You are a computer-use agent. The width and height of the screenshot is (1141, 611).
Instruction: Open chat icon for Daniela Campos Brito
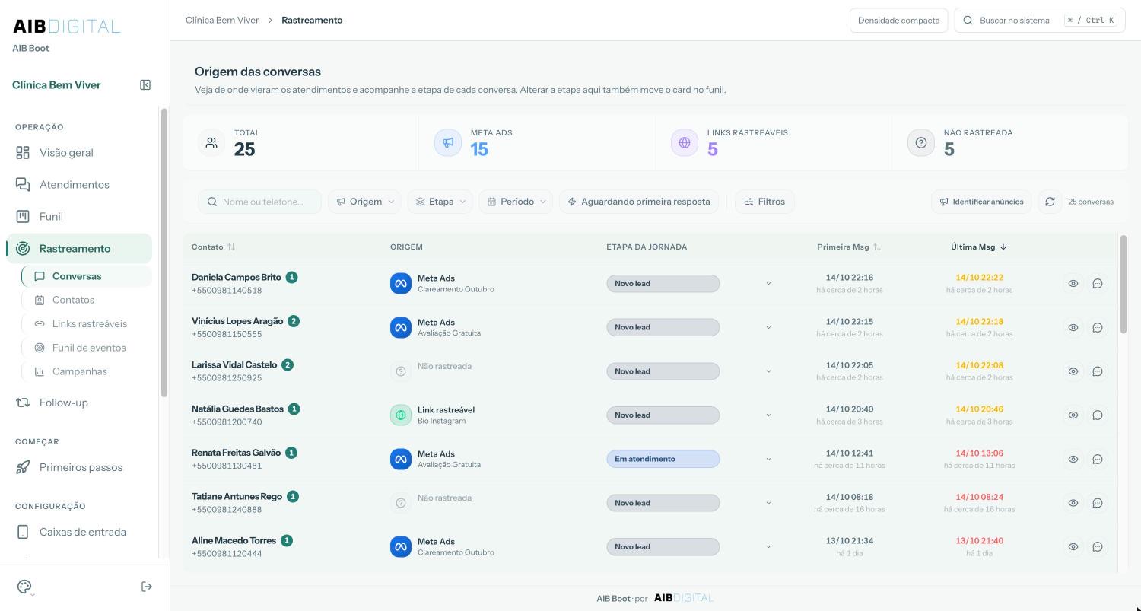click(x=1098, y=284)
